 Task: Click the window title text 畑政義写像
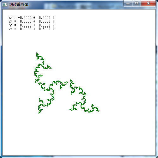pyautogui.click(x=19, y=5)
